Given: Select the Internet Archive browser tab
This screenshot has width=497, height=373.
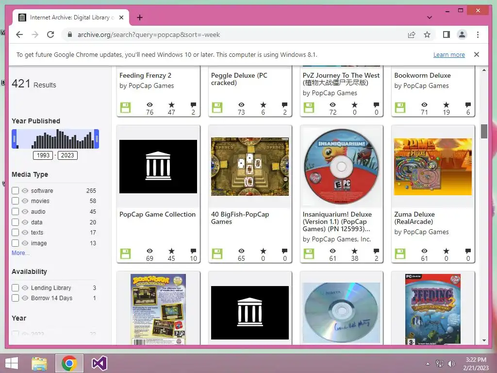Looking at the screenshot, I should coord(70,17).
